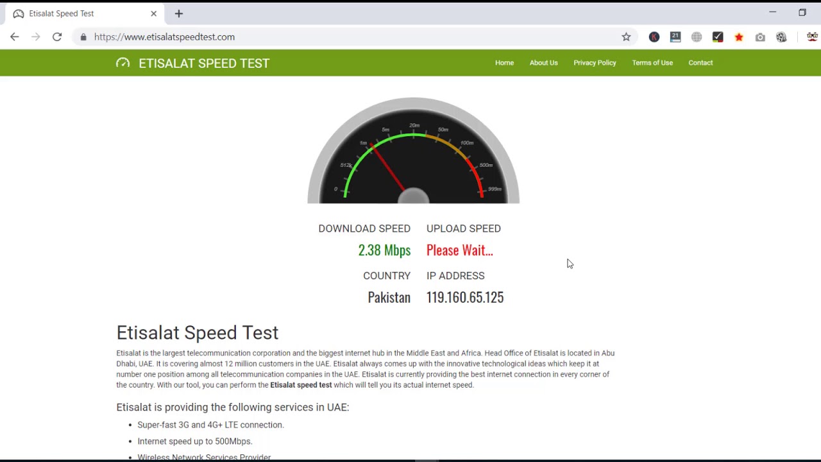Open the Terms of Use menu link
821x462 pixels.
[x=652, y=63]
